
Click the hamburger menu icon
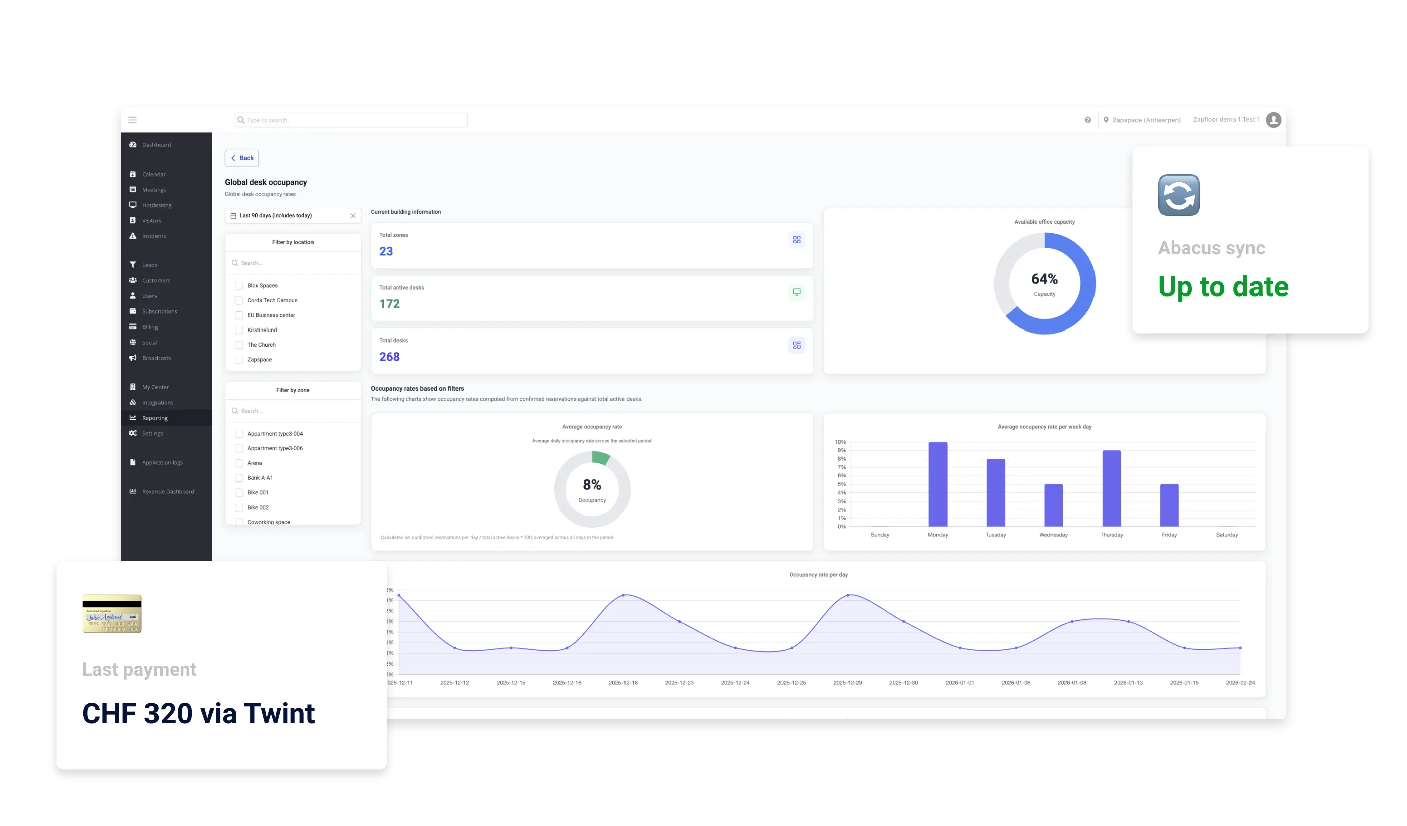click(x=132, y=120)
